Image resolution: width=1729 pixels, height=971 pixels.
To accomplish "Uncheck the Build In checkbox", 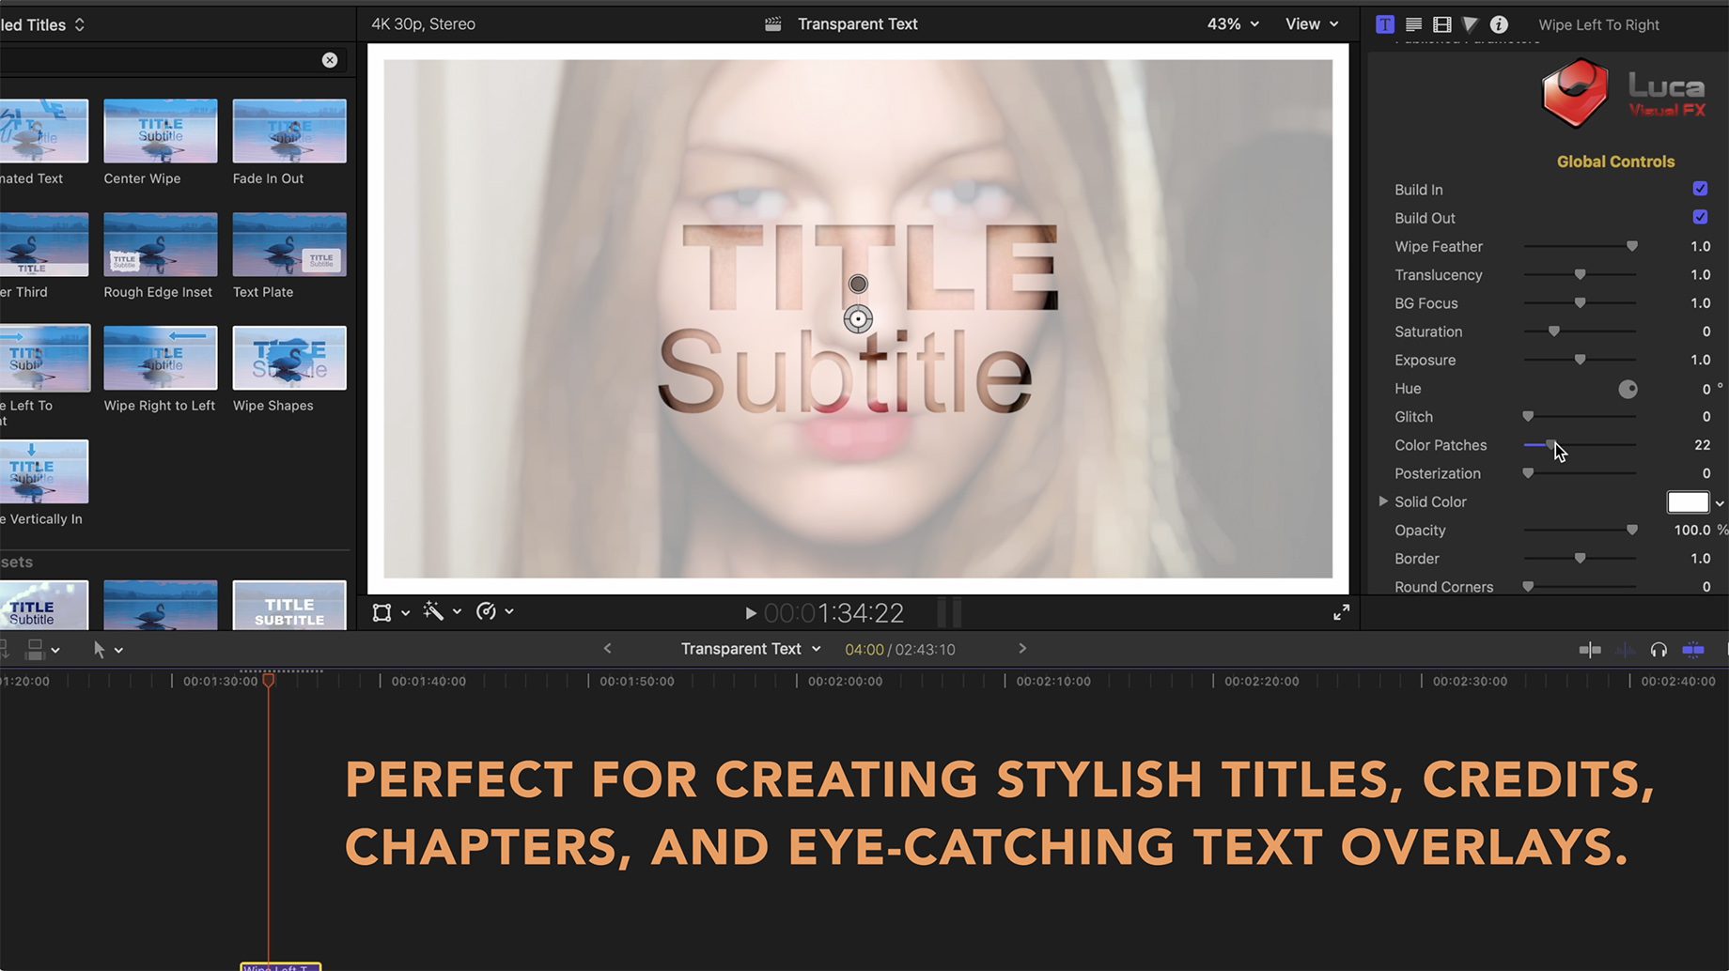I will coord(1700,189).
